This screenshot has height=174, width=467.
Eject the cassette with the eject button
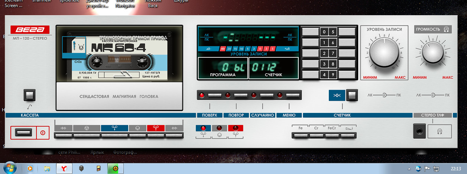[x=29, y=95]
